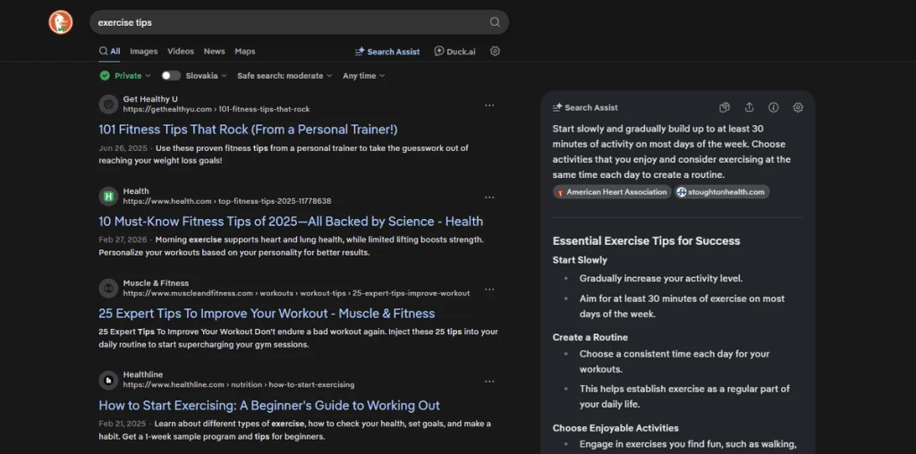Click the gethealthyu.com URL breadcrumb
The height and width of the screenshot is (454, 916).
(x=216, y=109)
